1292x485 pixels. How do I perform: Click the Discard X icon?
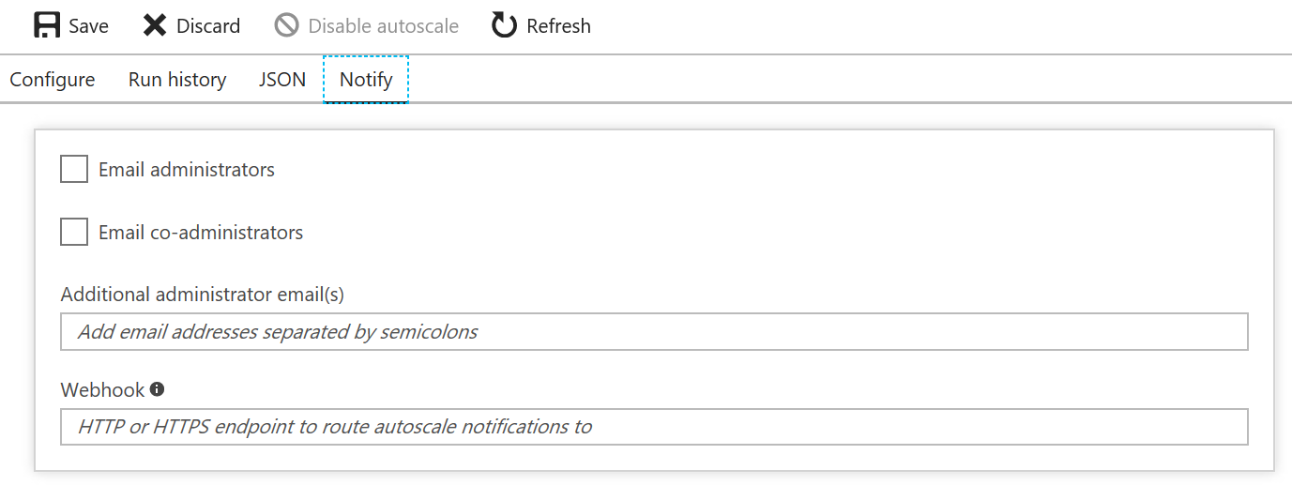[155, 25]
